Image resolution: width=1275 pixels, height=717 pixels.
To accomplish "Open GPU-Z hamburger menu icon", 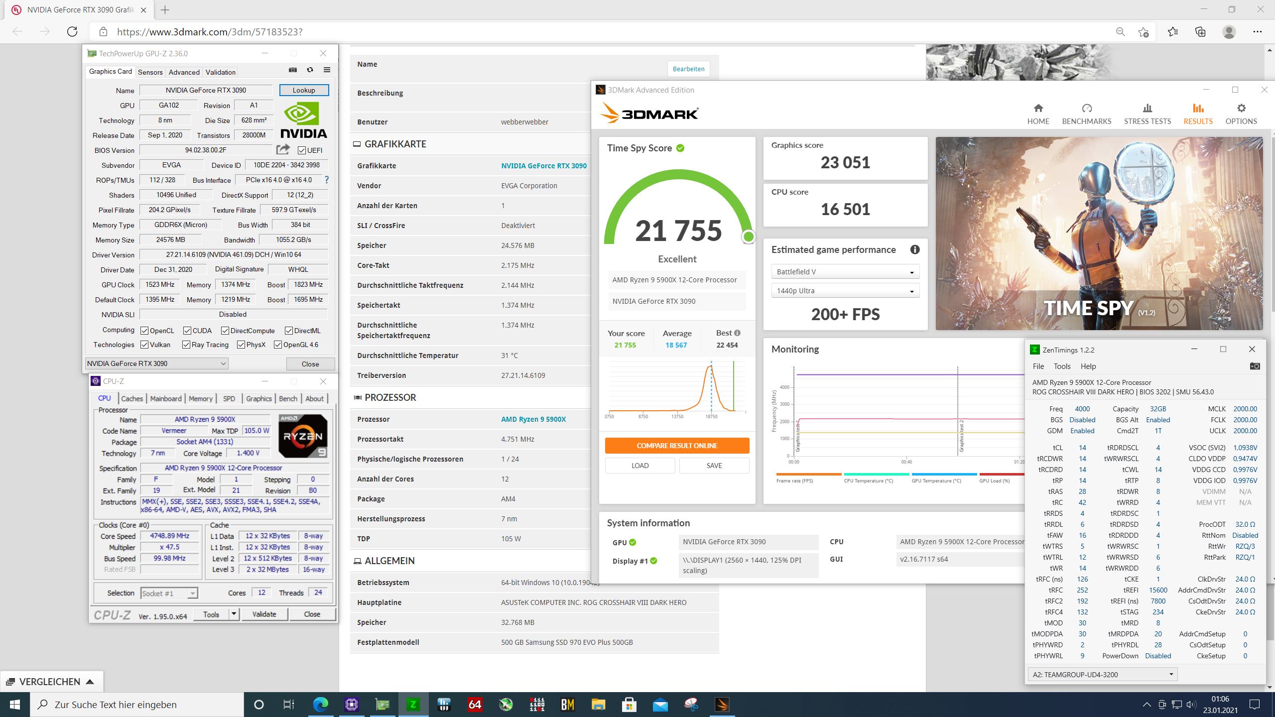I will click(x=327, y=70).
